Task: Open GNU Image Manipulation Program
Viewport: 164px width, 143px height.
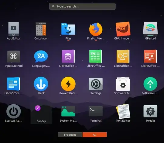Action: coord(123,29)
